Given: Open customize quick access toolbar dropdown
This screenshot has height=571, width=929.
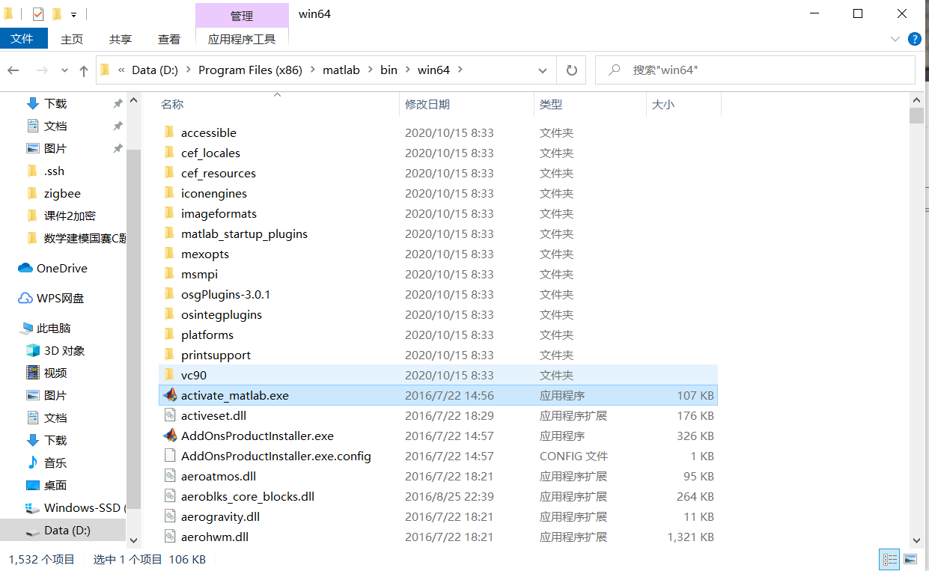Looking at the screenshot, I should (73, 14).
